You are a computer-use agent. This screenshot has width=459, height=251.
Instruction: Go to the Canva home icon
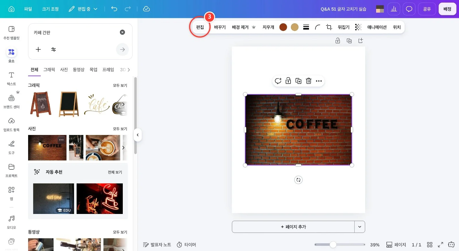pos(11,9)
